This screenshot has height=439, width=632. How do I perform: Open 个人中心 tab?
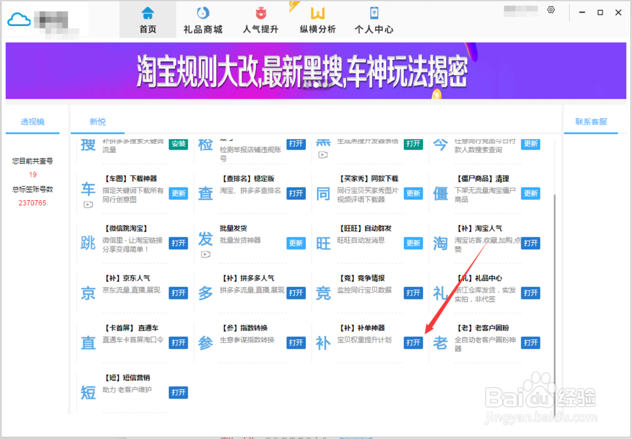pos(374,20)
